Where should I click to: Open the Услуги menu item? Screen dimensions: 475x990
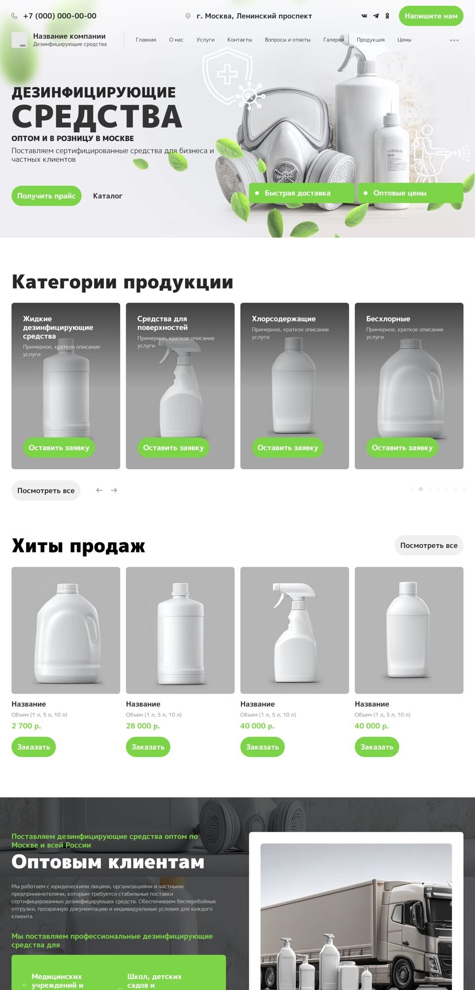tap(205, 40)
